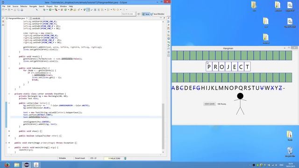Collapse the reset() method fold marker
Screen dimensions: 299x168
click(9, 56)
